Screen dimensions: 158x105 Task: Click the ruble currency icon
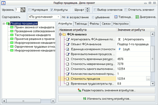(x=120, y=49)
